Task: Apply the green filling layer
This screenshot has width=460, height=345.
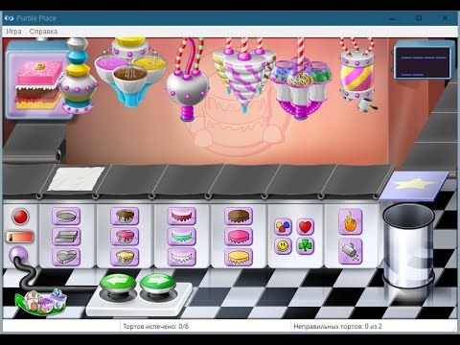Action: pyautogui.click(x=181, y=237)
